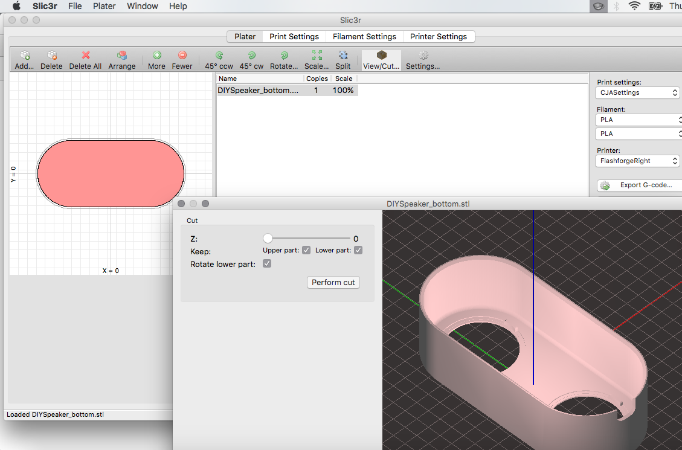Click the Split toolbar icon
682x450 pixels.
343,55
